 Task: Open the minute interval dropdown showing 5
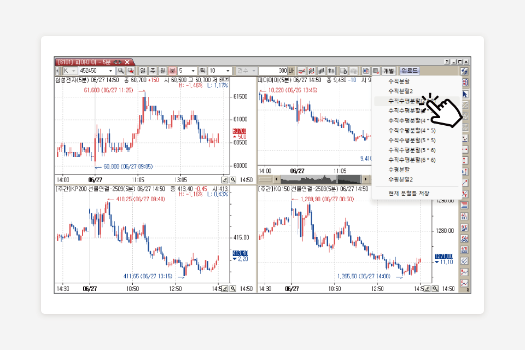coord(194,71)
